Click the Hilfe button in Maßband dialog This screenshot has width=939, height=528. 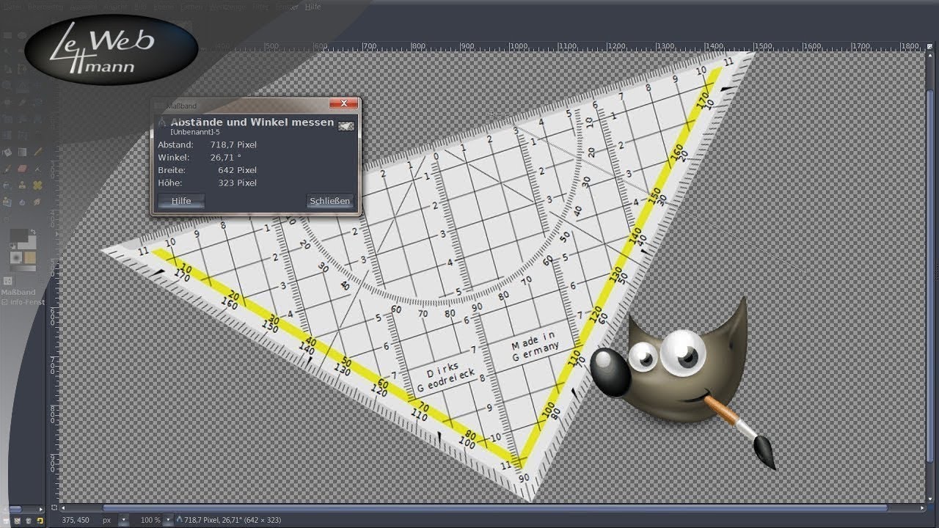coord(181,201)
